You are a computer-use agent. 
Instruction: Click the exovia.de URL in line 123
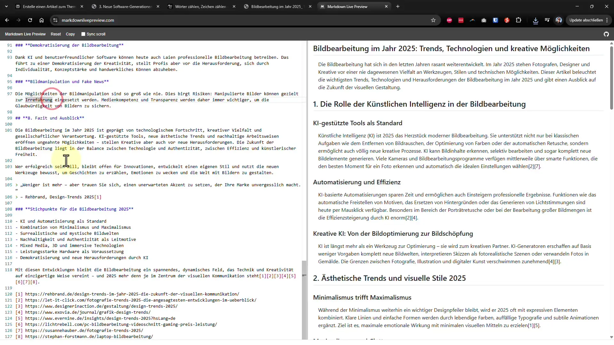(x=88, y=312)
